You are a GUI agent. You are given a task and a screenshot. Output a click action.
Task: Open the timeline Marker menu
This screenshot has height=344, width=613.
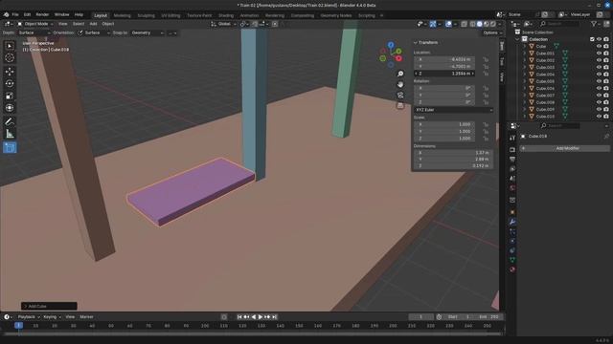coord(86,317)
